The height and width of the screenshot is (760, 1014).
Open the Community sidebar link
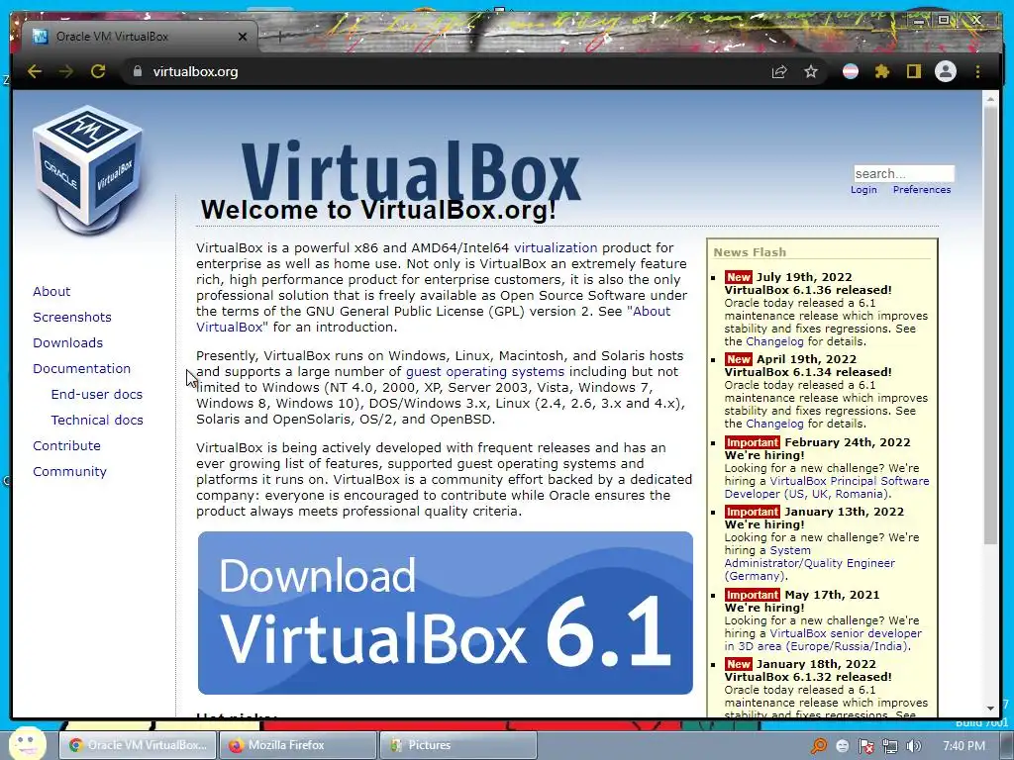(70, 472)
